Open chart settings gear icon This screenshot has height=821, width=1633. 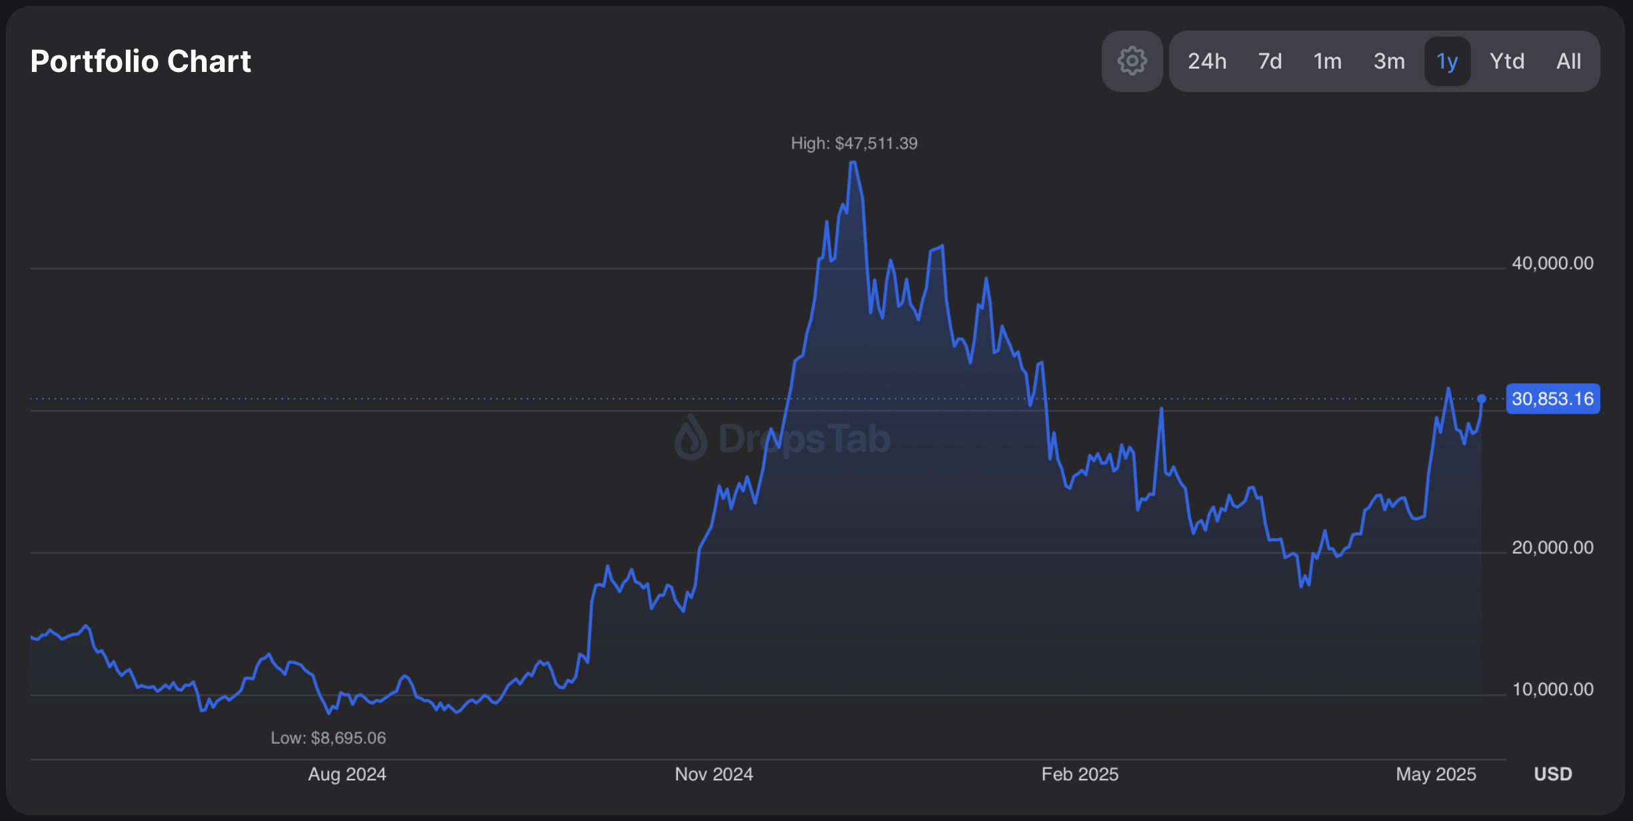1132,61
